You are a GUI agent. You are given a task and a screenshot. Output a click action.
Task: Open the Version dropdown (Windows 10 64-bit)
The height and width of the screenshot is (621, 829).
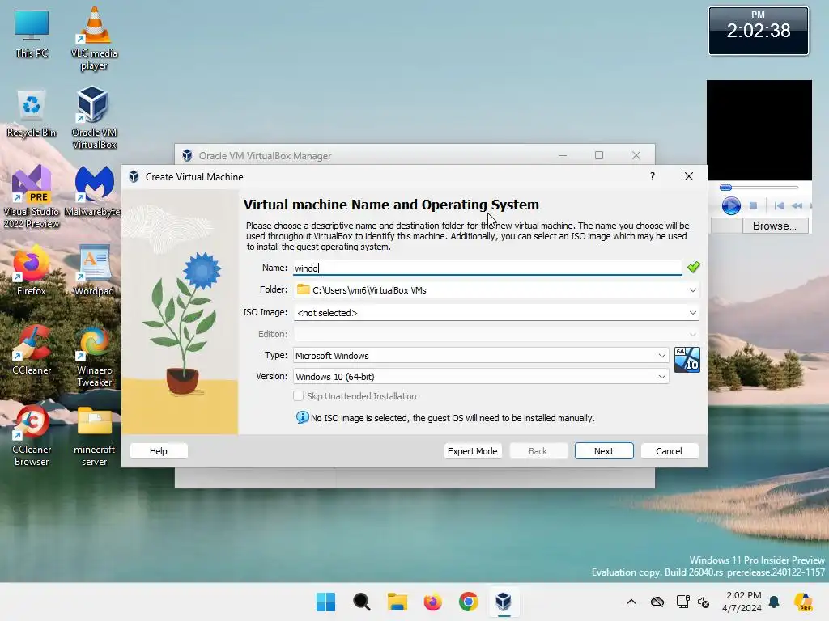(x=481, y=377)
